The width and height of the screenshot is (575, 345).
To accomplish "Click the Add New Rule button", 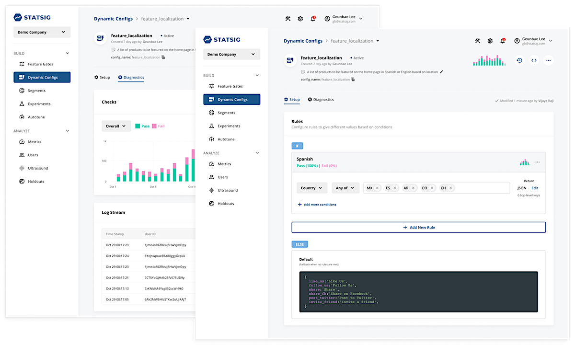I will pyautogui.click(x=418, y=227).
